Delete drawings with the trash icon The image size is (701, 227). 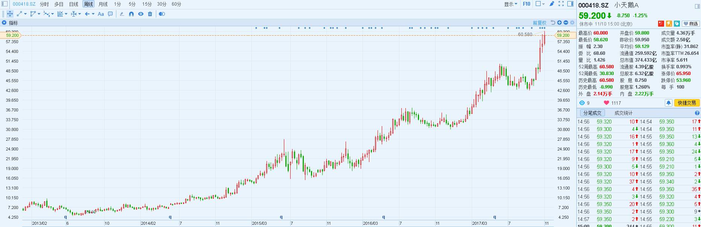(x=150, y=14)
